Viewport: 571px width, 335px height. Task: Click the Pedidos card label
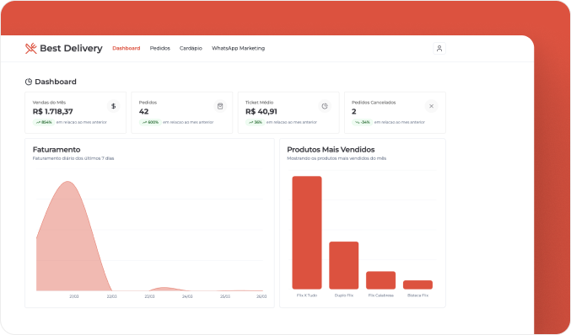(148, 103)
